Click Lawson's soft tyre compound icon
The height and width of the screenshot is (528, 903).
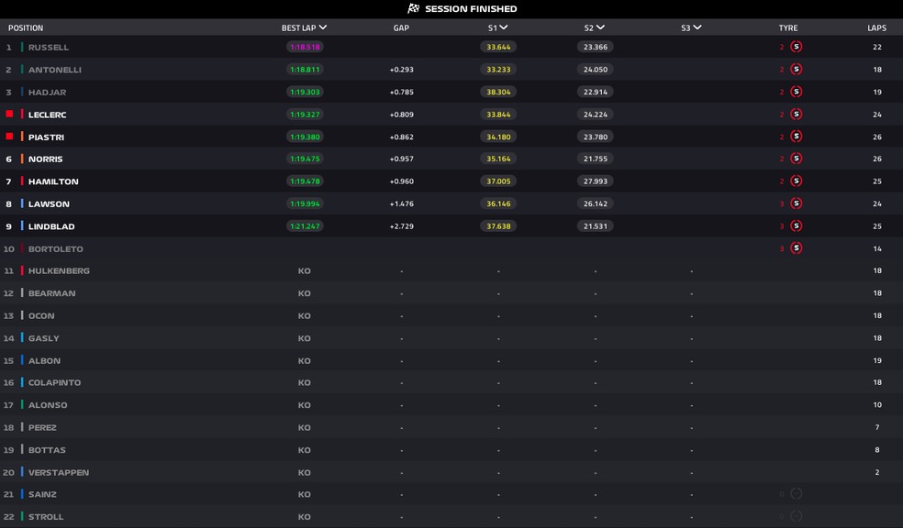[797, 203]
